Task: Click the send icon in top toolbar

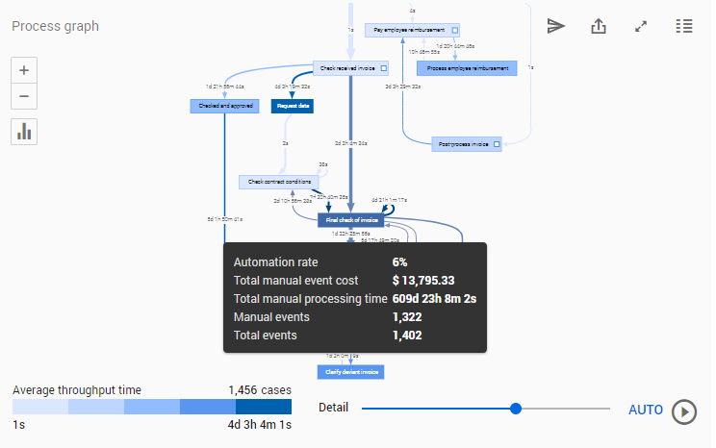Action: pos(556,26)
